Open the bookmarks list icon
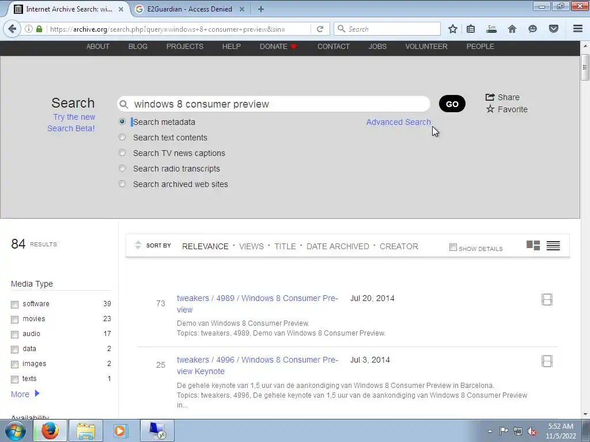 471,29
